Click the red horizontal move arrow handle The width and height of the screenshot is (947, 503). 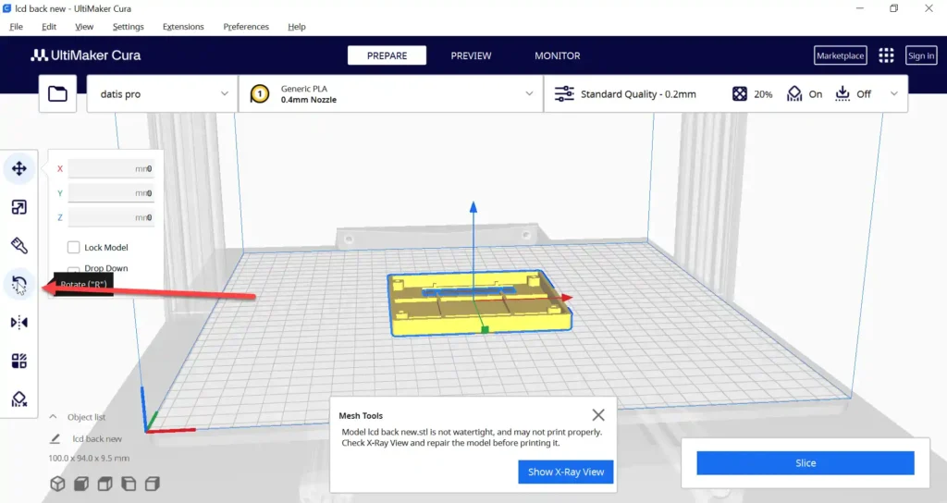(567, 297)
